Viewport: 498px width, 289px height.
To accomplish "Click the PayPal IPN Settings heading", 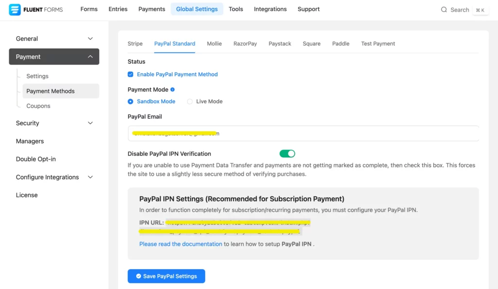I will click(x=242, y=199).
